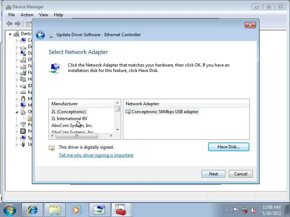Image resolution: width=290 pixels, height=217 pixels.
Task: Click manufacturer list horizontal scrollbar thumb
Action: pos(77,136)
